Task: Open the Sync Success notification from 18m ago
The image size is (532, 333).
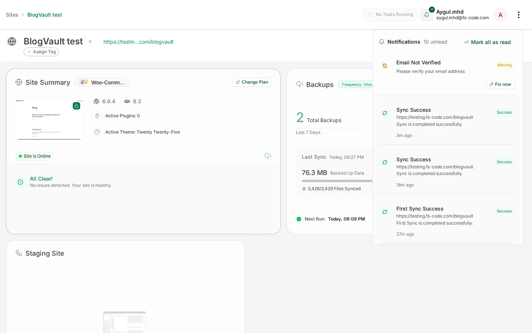Action: click(x=447, y=172)
